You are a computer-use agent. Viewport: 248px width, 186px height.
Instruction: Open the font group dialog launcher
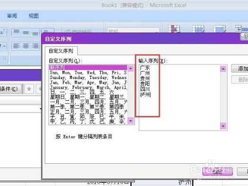(x=5, y=59)
